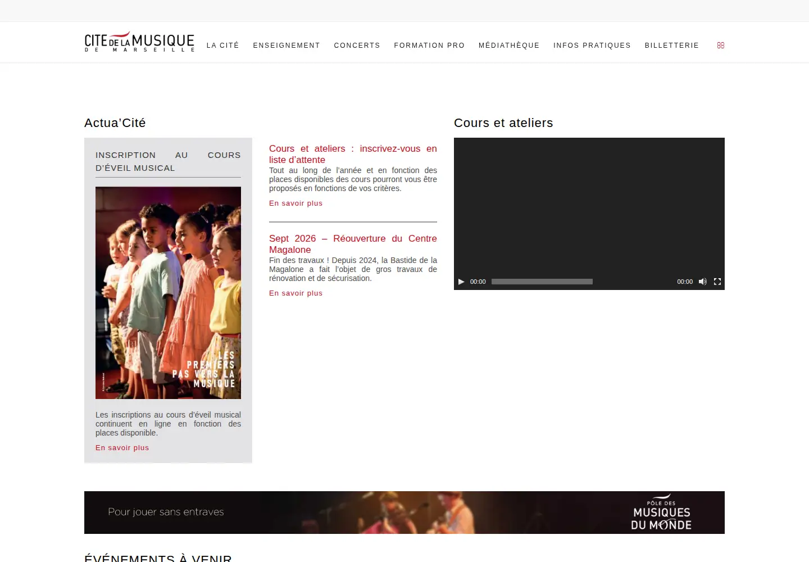The height and width of the screenshot is (562, 809).
Task: Play the Cours et ateliers video
Action: tap(461, 282)
